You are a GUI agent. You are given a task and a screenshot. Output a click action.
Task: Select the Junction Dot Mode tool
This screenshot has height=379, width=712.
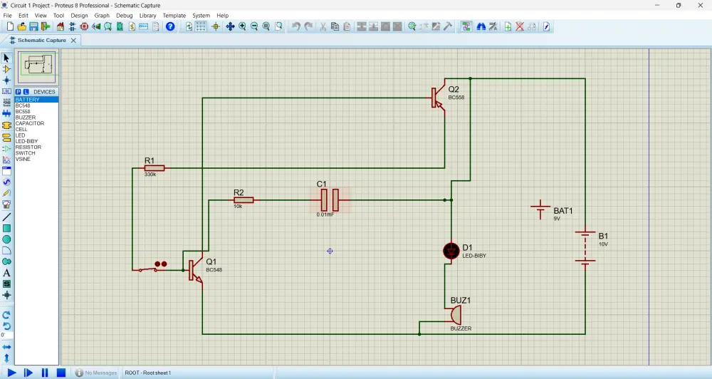(6, 81)
